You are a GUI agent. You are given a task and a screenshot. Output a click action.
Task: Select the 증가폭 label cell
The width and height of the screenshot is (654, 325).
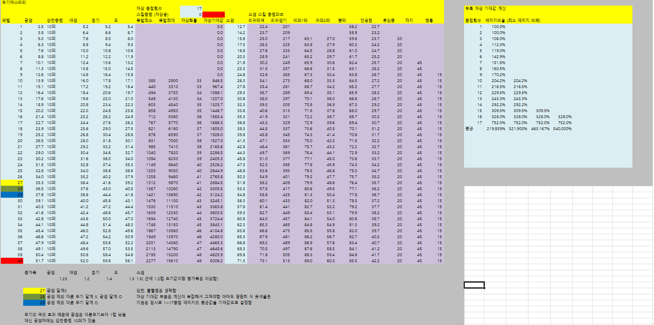tap(30, 273)
